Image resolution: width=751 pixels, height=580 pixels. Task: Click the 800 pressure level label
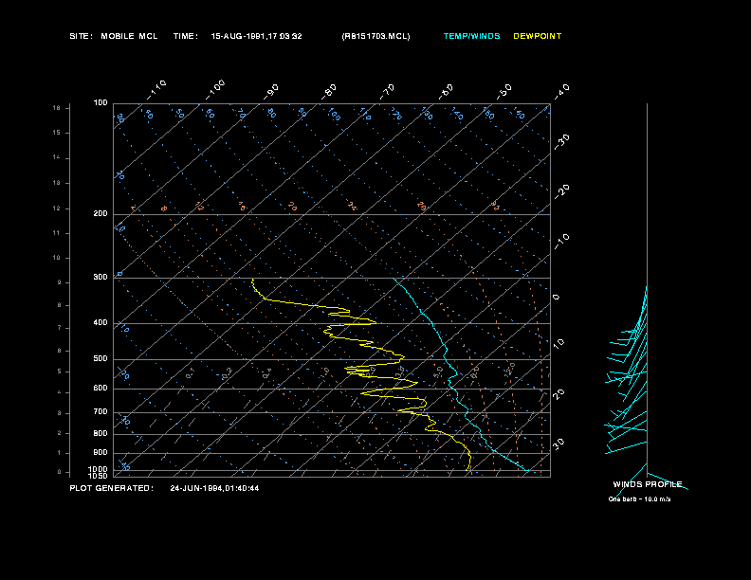[x=101, y=433]
